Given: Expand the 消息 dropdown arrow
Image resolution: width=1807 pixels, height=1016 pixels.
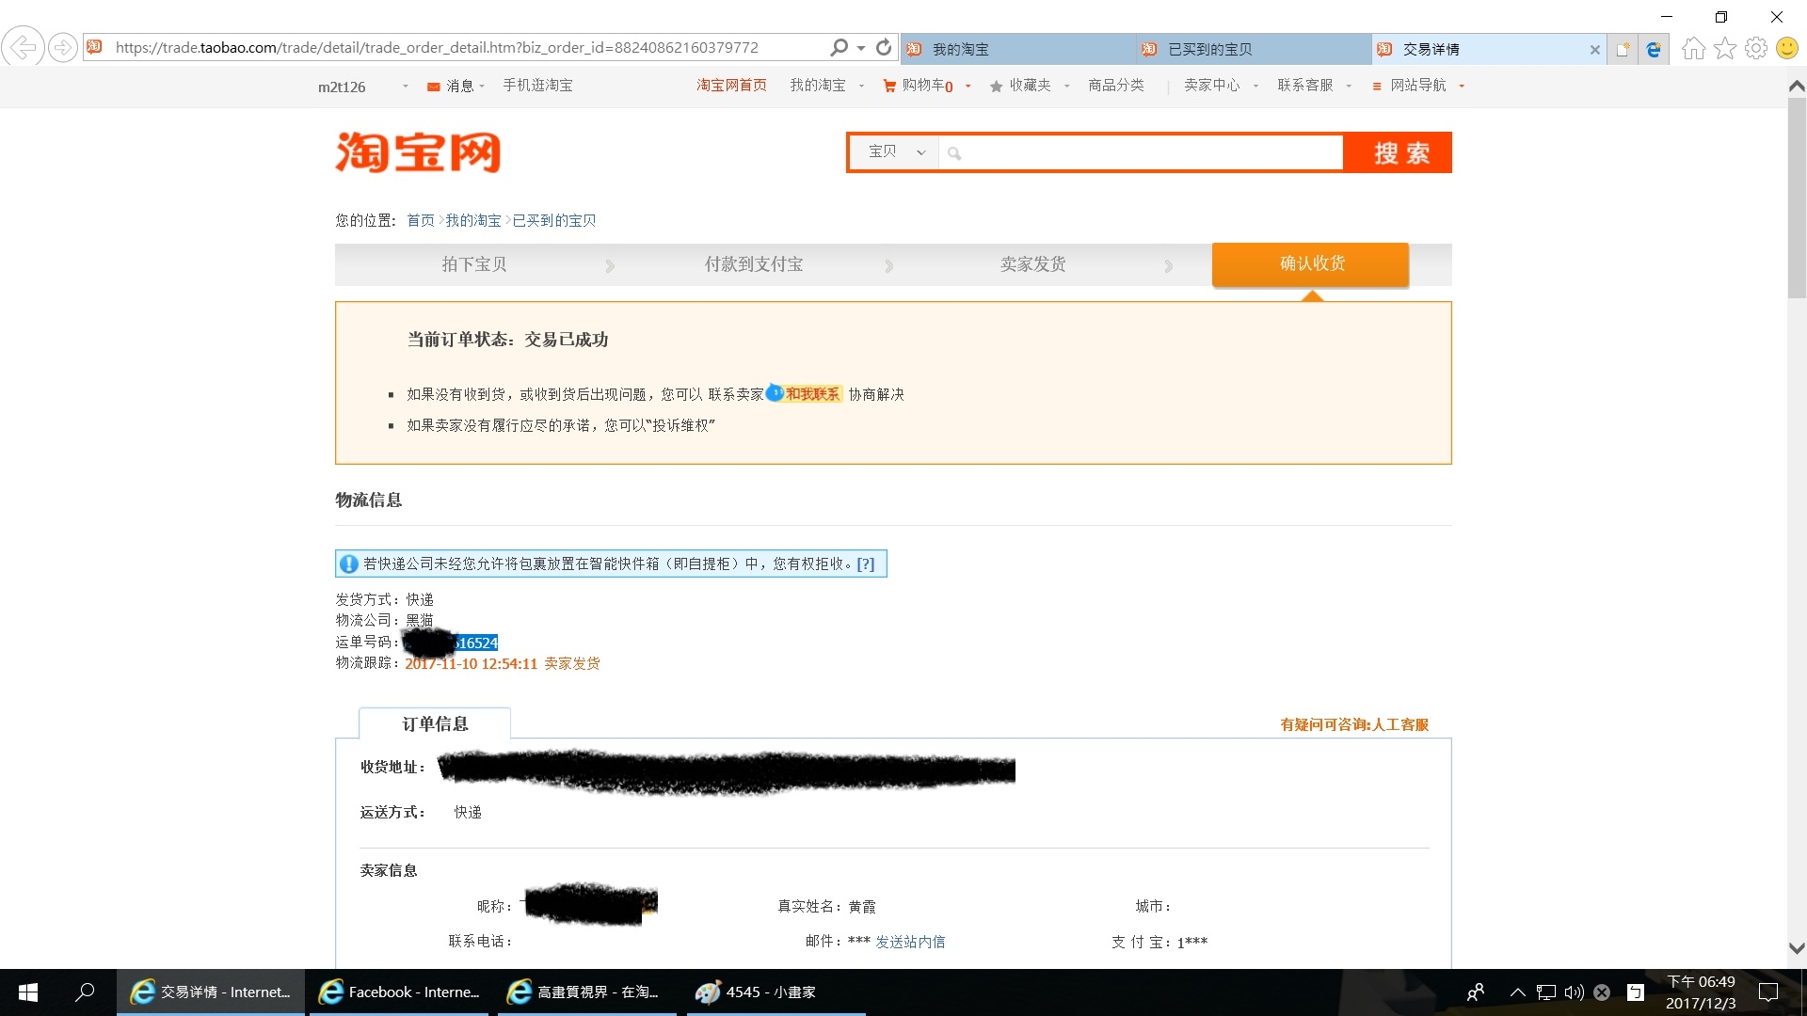Looking at the screenshot, I should coord(482,86).
